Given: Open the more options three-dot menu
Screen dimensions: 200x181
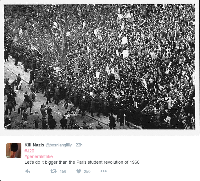Looking at the screenshot, I should (x=103, y=171).
